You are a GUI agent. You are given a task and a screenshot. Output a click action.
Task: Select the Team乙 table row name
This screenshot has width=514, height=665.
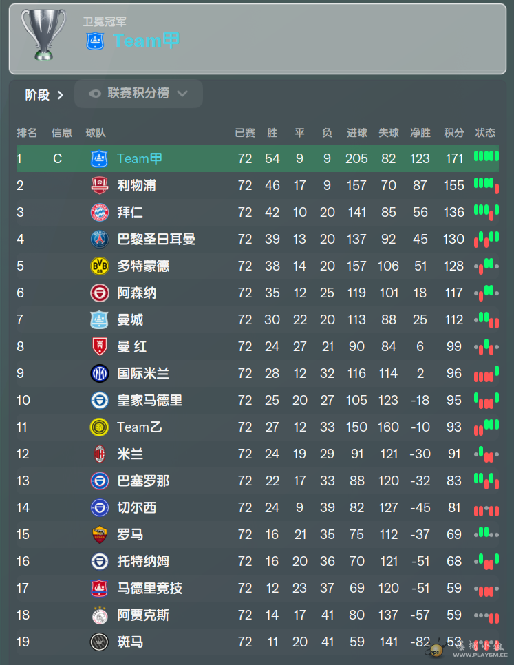point(140,427)
